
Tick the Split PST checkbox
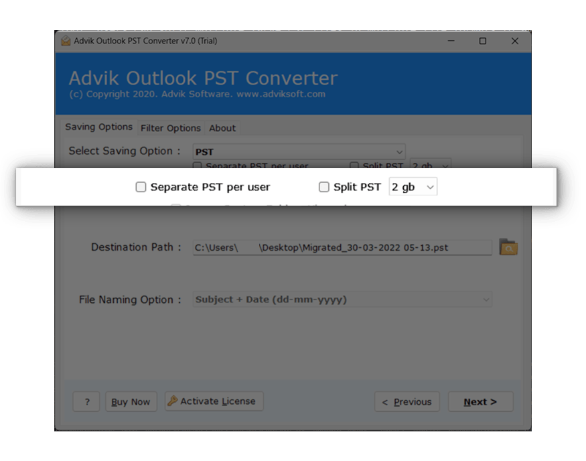click(x=323, y=187)
